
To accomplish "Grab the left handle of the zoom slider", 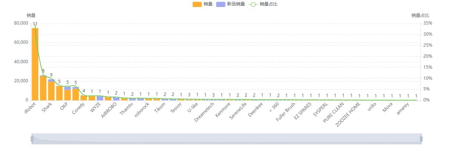I will 32,139.
